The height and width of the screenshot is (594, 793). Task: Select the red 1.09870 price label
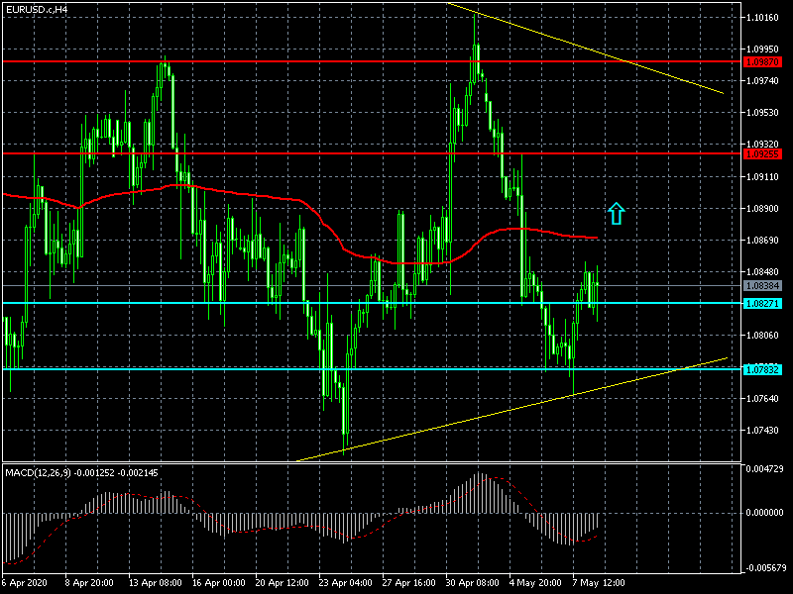763,61
